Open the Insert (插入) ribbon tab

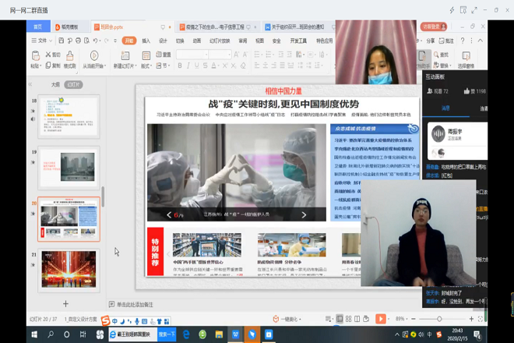[x=146, y=41]
